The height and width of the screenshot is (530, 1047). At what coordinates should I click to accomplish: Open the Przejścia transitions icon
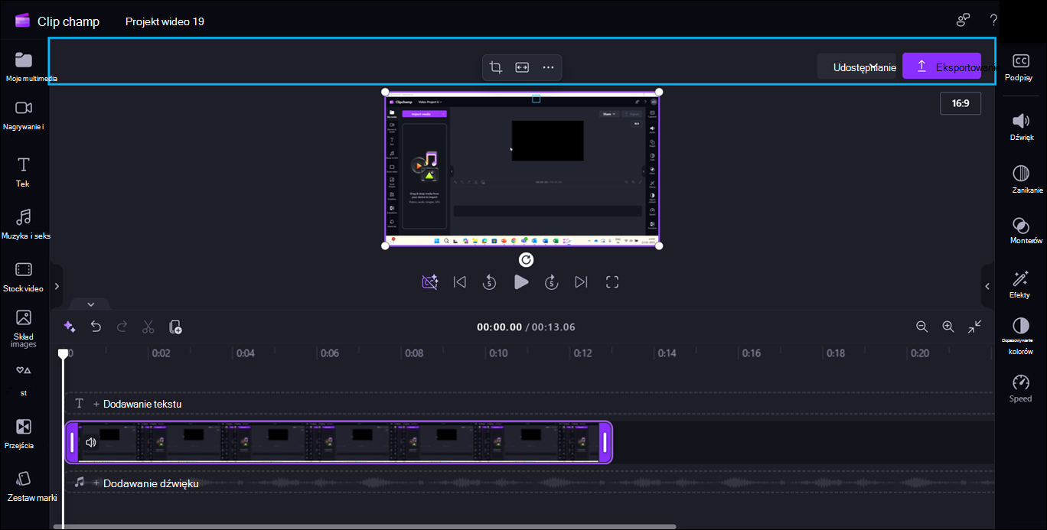pos(24,426)
